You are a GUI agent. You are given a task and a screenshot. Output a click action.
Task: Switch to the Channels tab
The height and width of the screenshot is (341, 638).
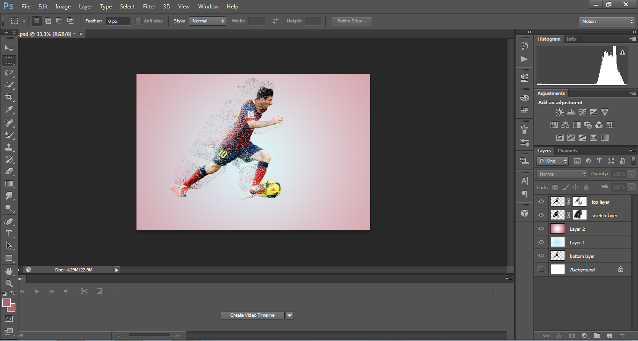click(567, 151)
